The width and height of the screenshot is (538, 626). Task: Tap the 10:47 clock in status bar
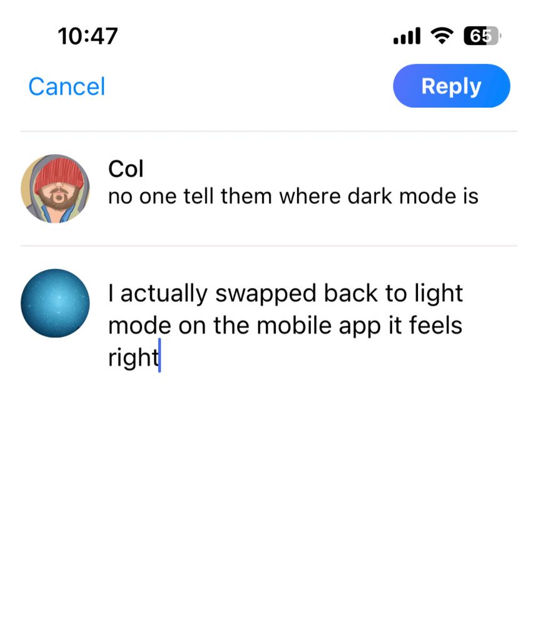click(x=88, y=36)
